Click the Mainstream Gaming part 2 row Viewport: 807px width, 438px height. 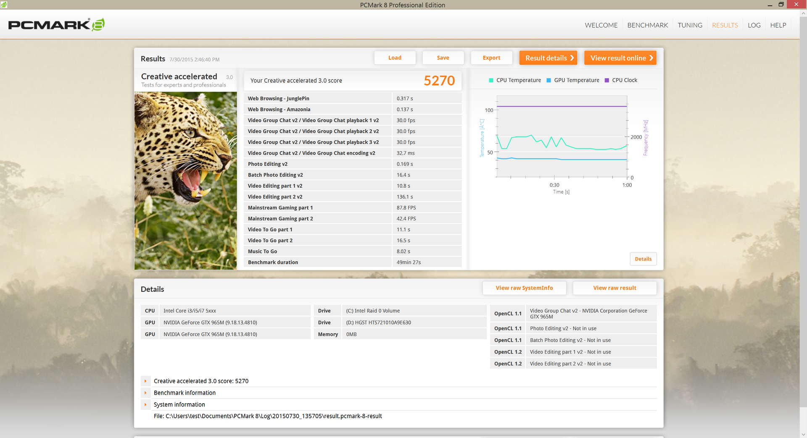pyautogui.click(x=353, y=218)
